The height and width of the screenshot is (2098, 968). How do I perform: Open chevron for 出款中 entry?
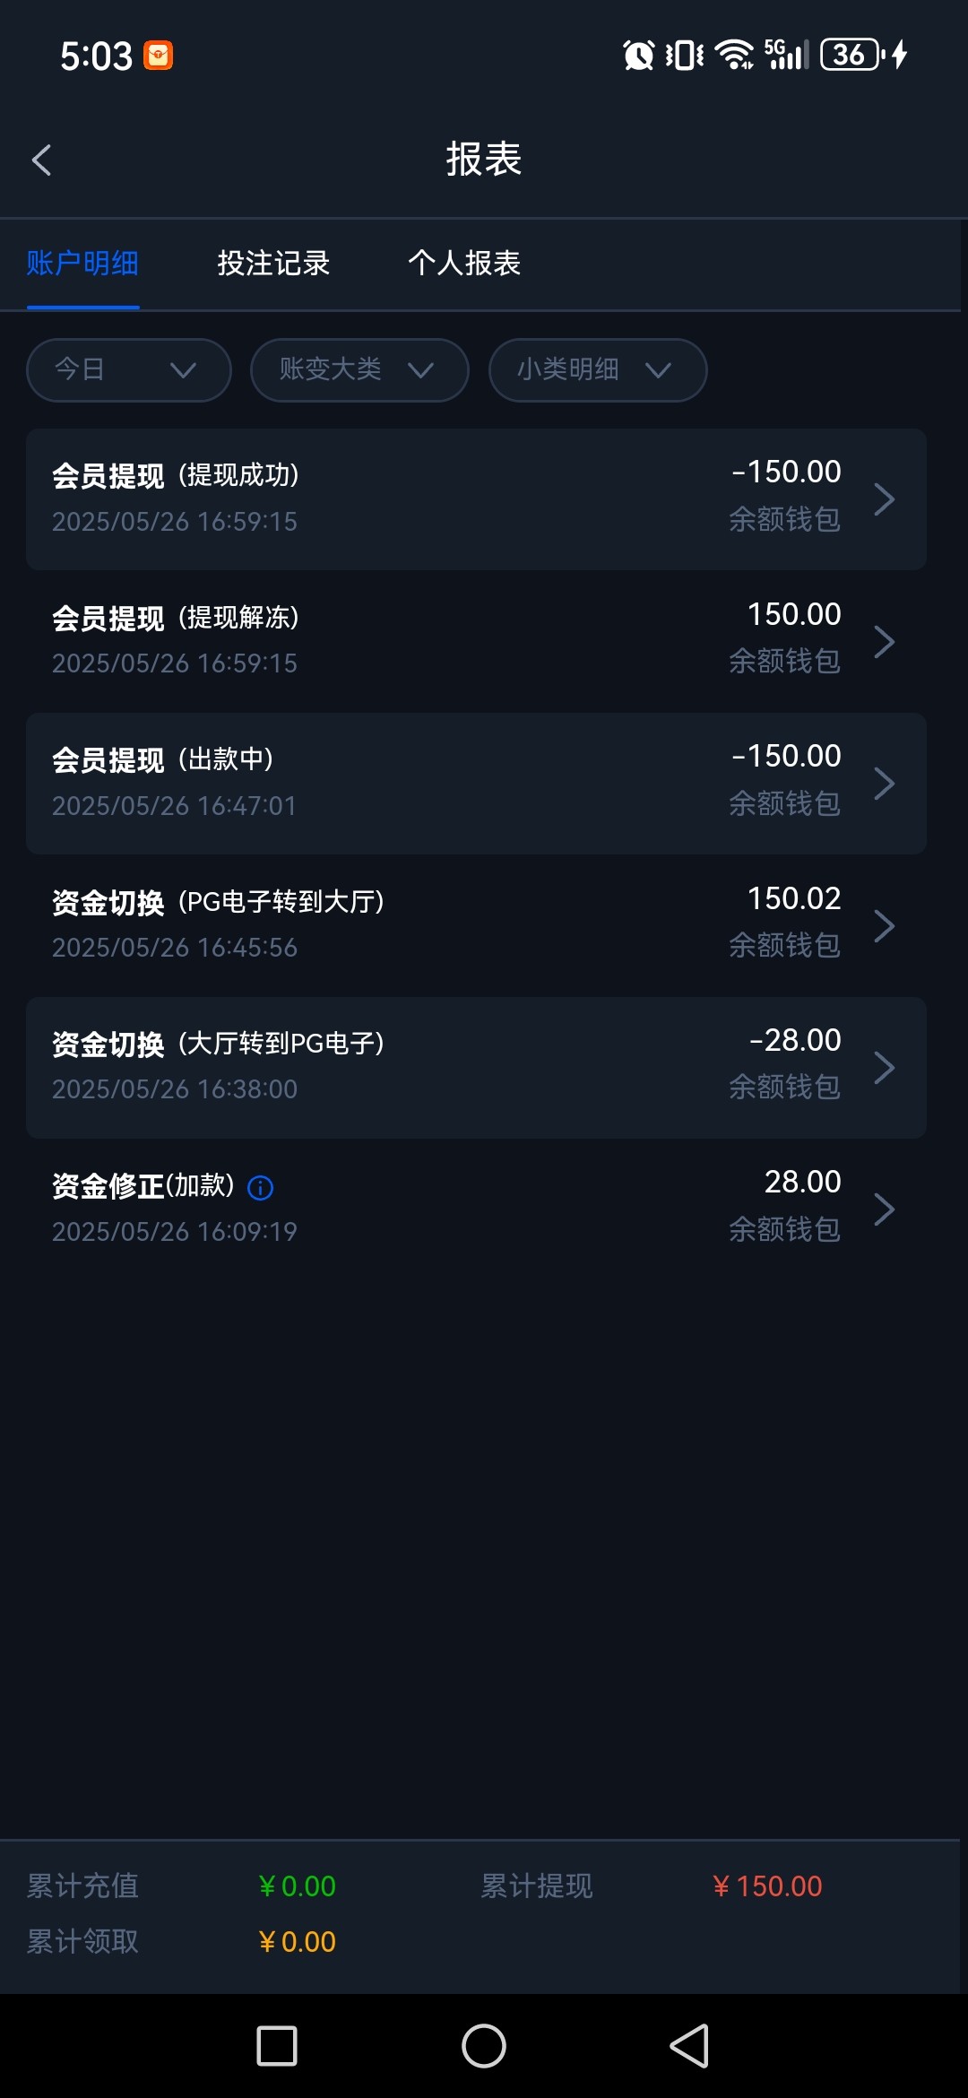coord(884,784)
